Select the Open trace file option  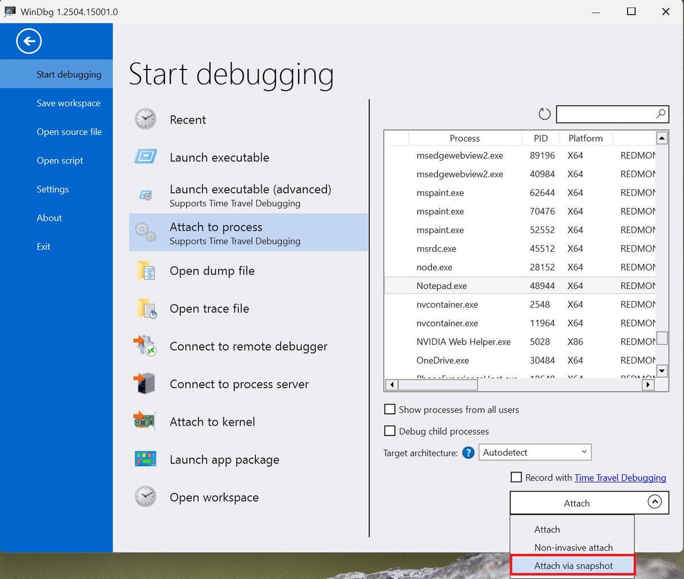tap(249, 308)
